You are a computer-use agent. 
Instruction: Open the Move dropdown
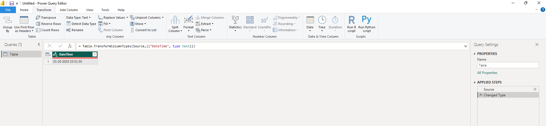click(138, 24)
